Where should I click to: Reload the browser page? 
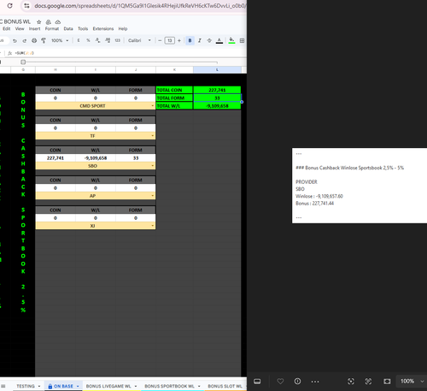9,6
